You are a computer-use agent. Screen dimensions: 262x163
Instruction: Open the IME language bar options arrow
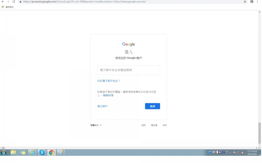pyautogui.click(x=227, y=152)
